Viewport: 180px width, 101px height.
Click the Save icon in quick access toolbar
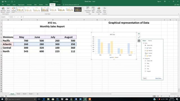coord(3,1)
